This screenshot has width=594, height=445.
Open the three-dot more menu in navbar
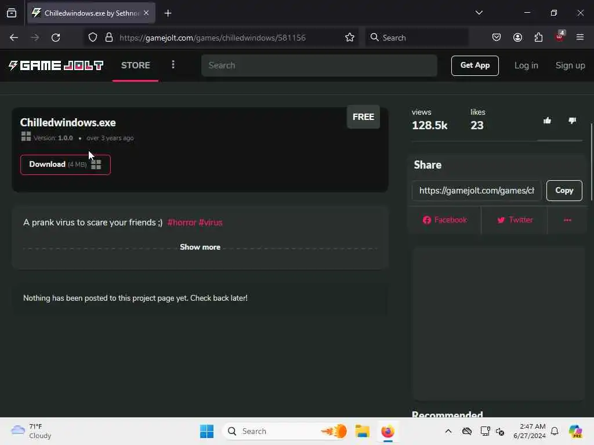[x=173, y=65]
